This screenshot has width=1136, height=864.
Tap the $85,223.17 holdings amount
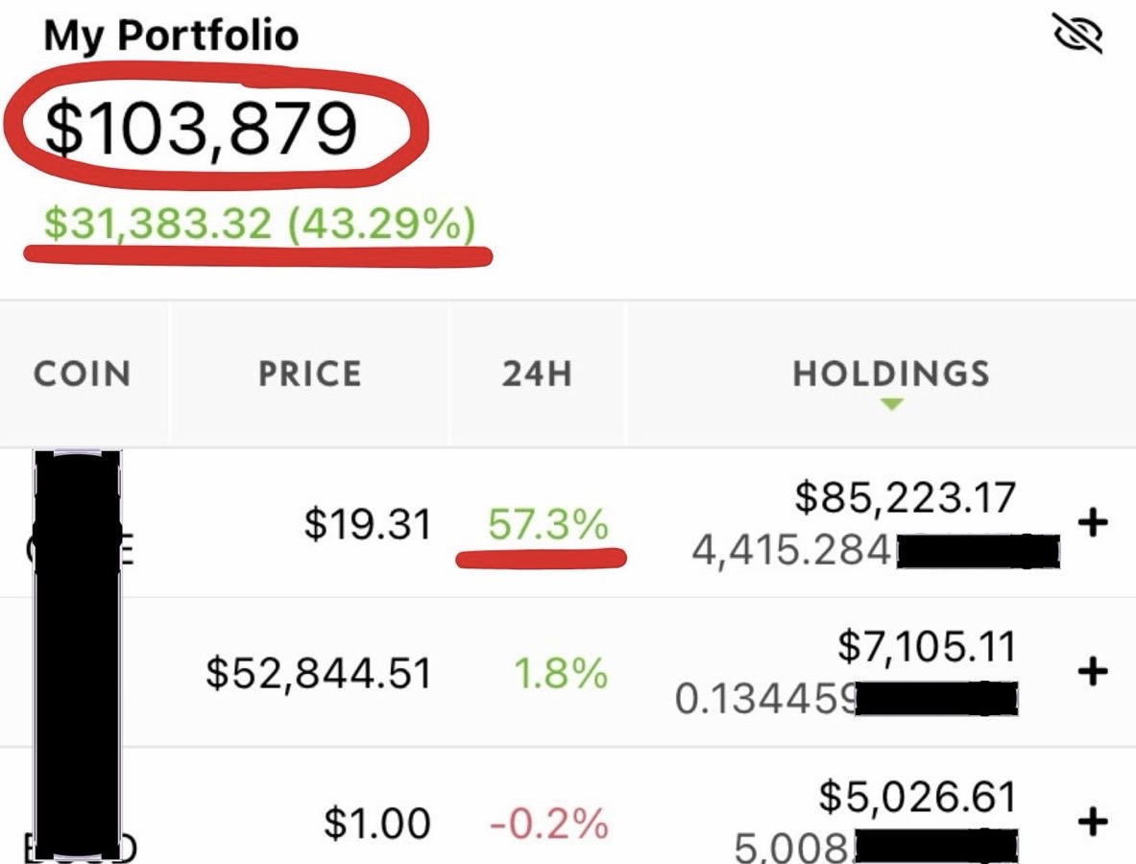[x=906, y=497]
